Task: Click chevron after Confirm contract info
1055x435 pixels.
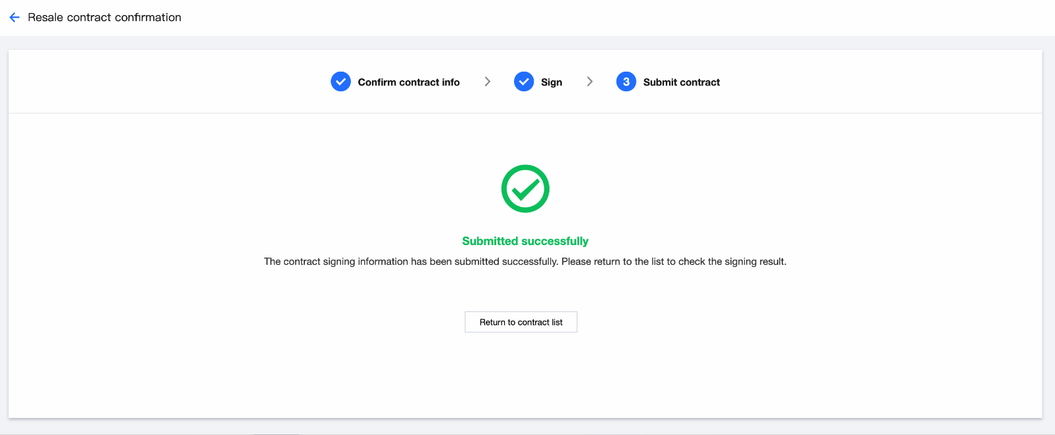Action: [487, 81]
